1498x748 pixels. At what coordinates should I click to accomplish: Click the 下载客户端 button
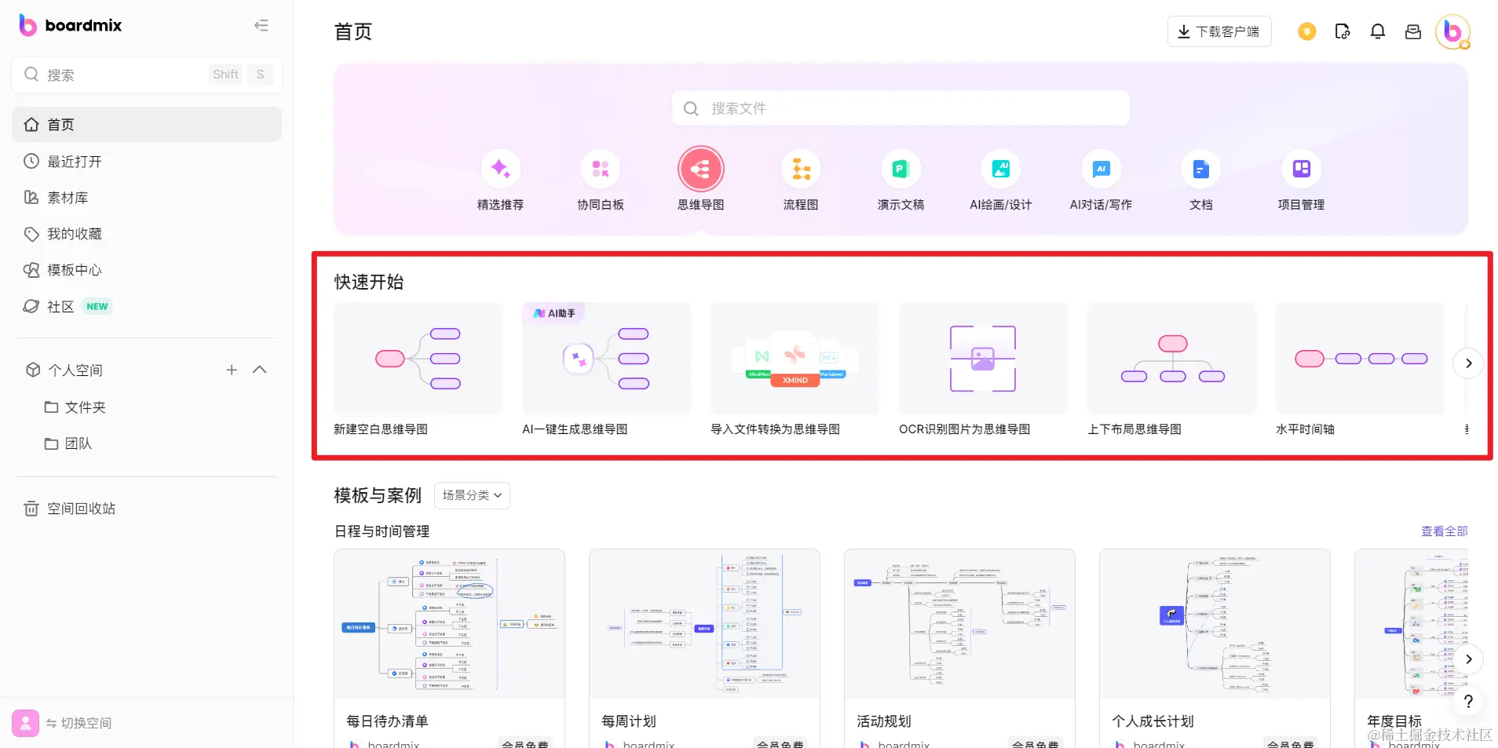pyautogui.click(x=1218, y=31)
